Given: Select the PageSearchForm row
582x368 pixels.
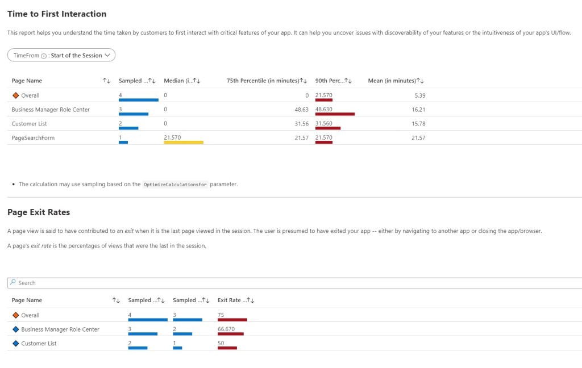Looking at the screenshot, I should [33, 138].
